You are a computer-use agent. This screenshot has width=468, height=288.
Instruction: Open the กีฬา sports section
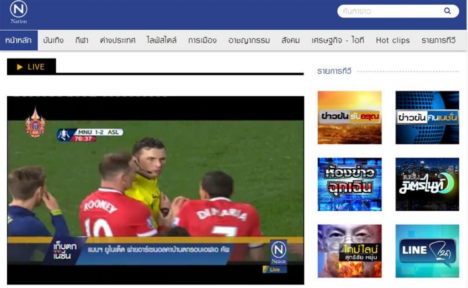point(81,40)
